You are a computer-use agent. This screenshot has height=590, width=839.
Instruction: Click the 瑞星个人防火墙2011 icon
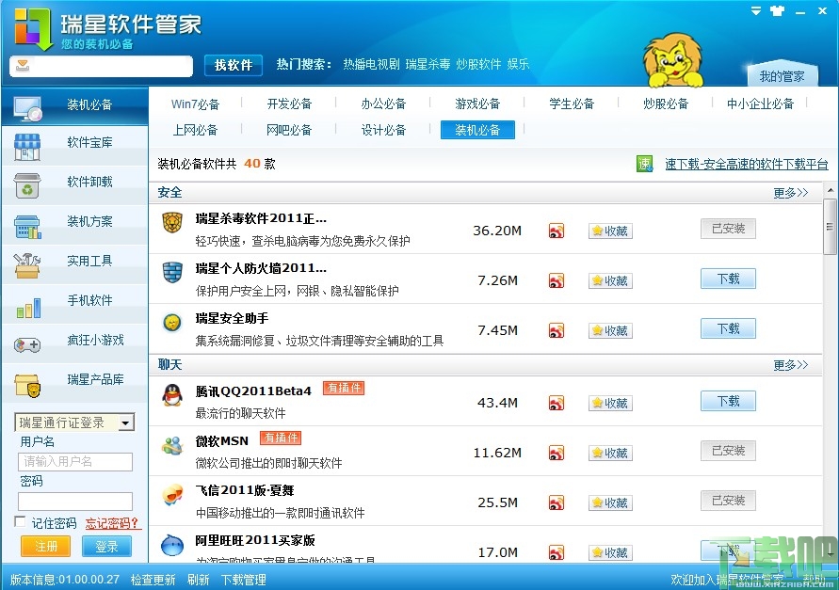point(172,272)
